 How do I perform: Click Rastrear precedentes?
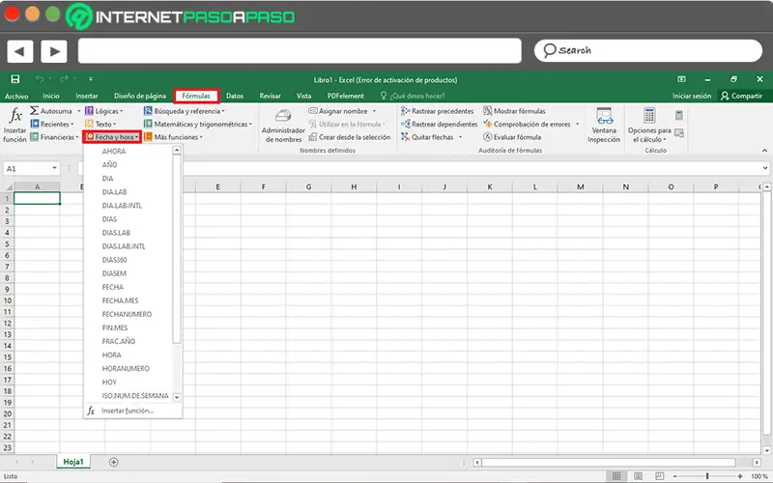click(437, 111)
